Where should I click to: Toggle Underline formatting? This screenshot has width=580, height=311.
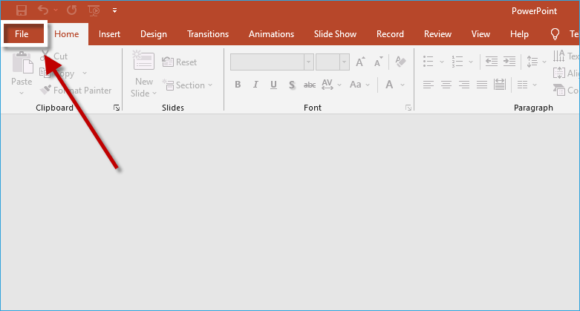pyautogui.click(x=274, y=85)
